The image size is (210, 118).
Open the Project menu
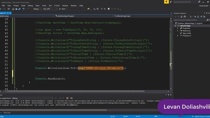click(x=16, y=6)
